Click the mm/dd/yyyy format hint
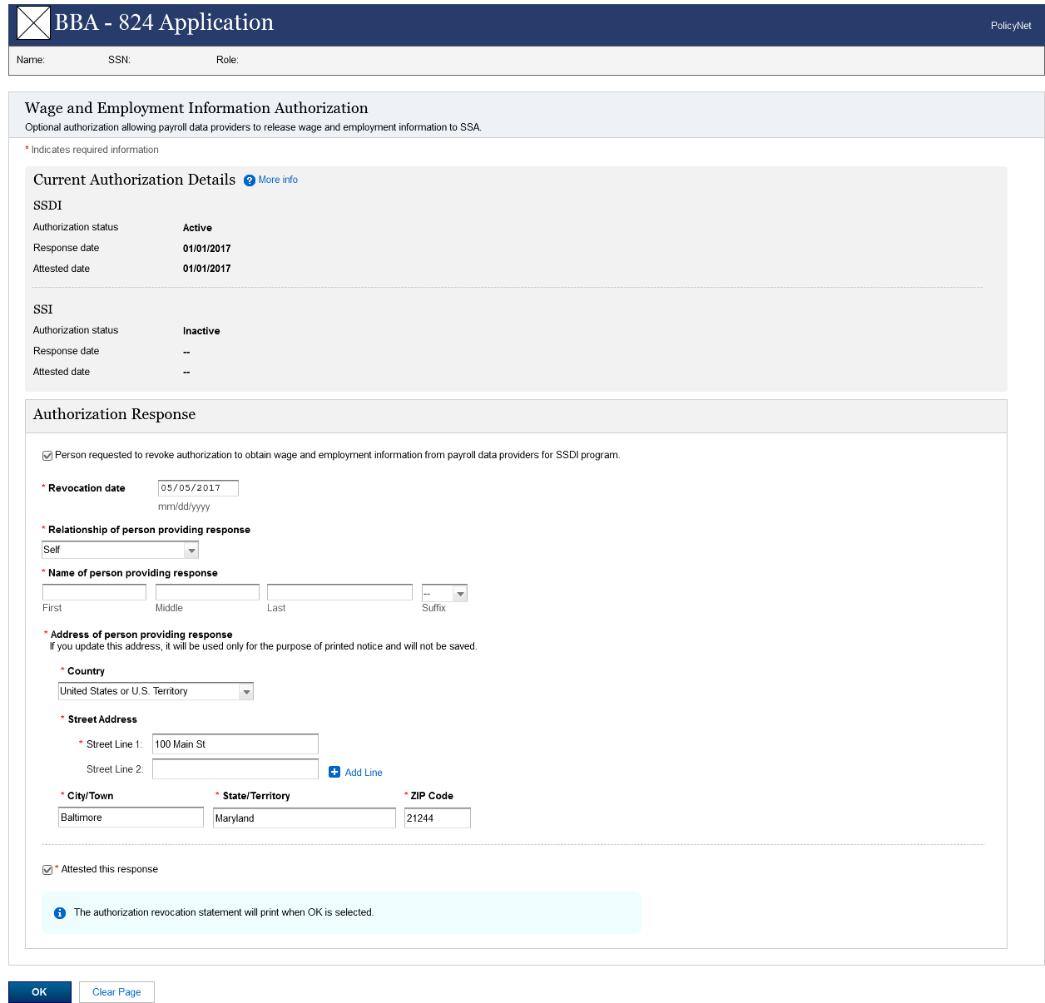The height and width of the screenshot is (1003, 1045). point(184,506)
